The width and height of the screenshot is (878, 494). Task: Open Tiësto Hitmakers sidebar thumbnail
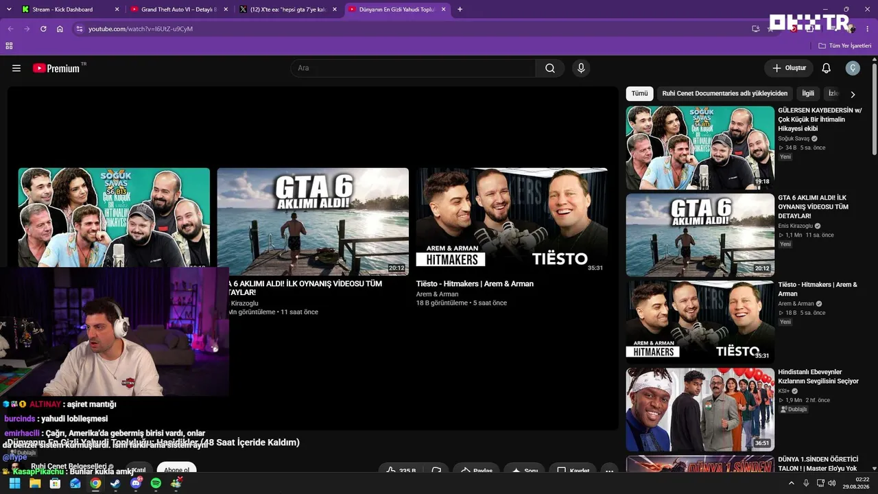[700, 322]
